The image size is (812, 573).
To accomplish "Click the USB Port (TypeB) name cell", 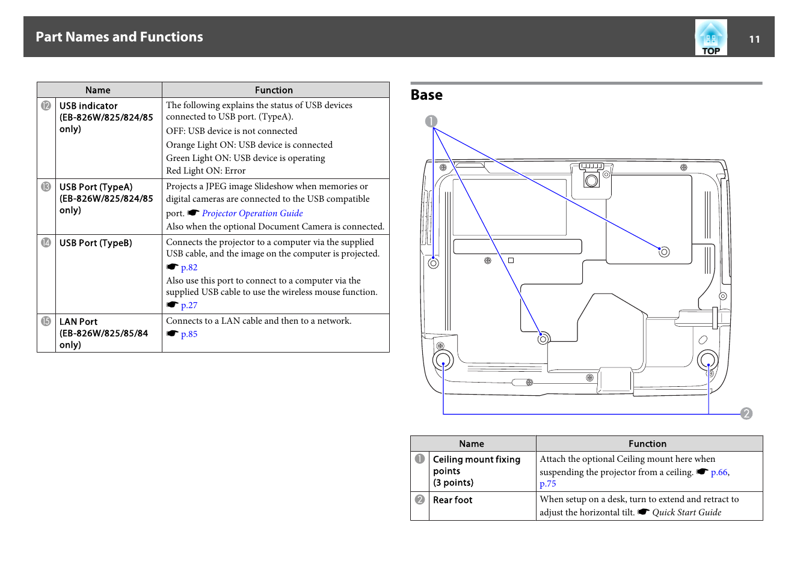I will 109,274.
